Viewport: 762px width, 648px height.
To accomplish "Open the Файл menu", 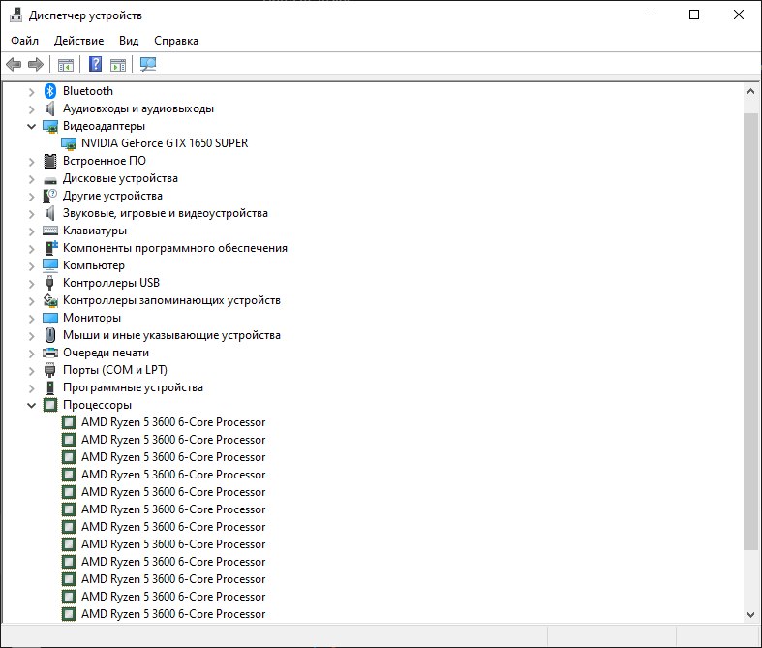I will click(x=24, y=41).
